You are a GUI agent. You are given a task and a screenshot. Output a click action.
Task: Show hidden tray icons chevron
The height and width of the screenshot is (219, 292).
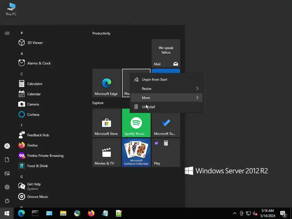[235, 213]
